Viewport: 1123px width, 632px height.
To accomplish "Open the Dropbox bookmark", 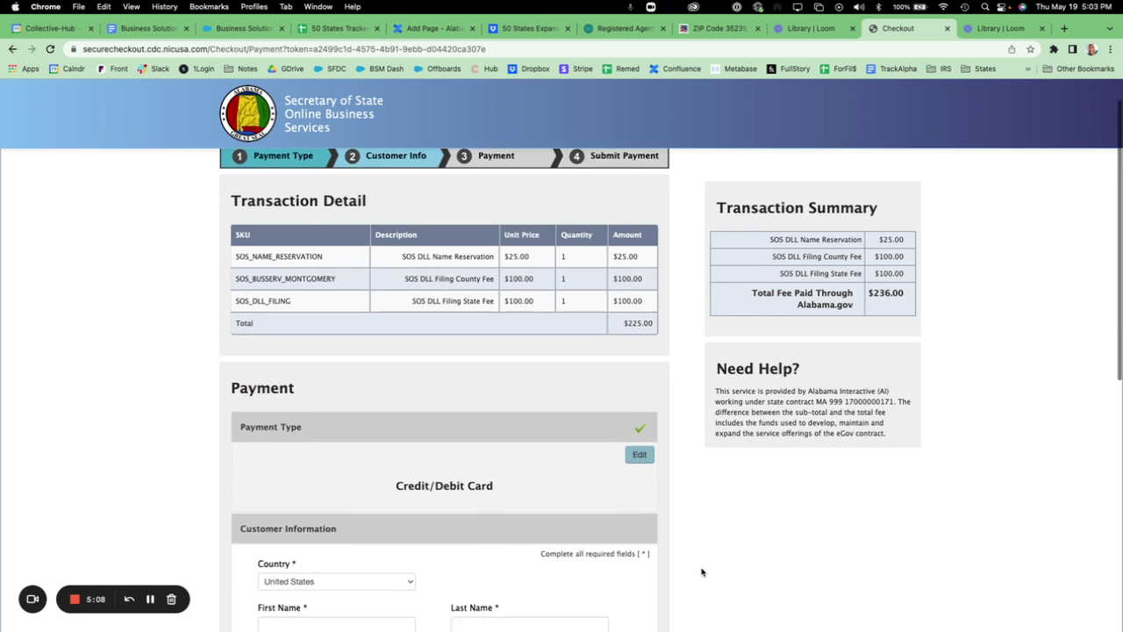I will click(529, 68).
